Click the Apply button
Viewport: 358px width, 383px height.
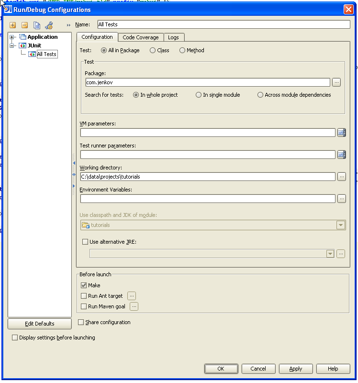point(296,369)
